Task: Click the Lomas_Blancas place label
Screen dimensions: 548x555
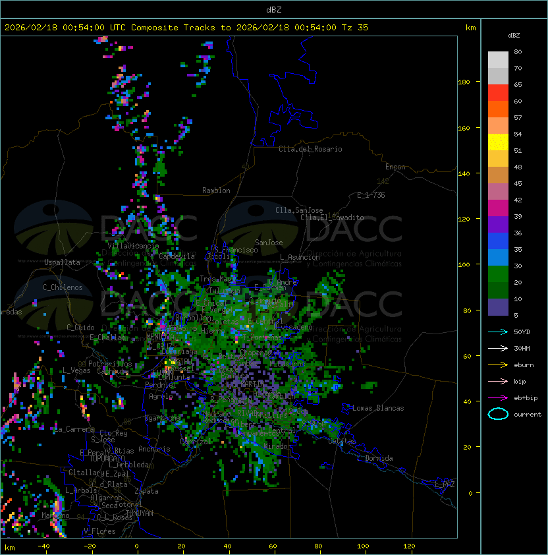Action: pyautogui.click(x=378, y=408)
